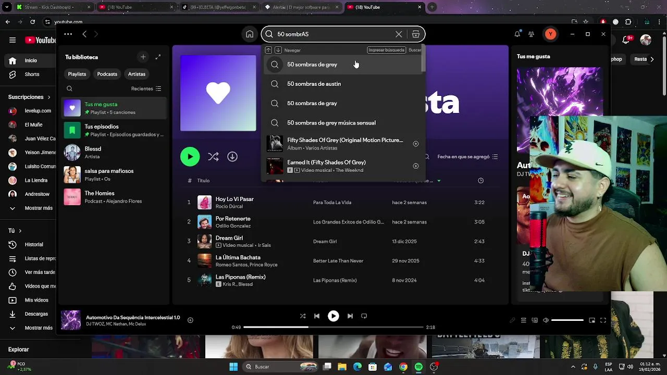
Task: Open Friend Activity icon
Action: click(x=531, y=34)
